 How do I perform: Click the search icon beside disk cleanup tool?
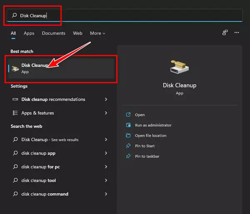click(x=15, y=180)
